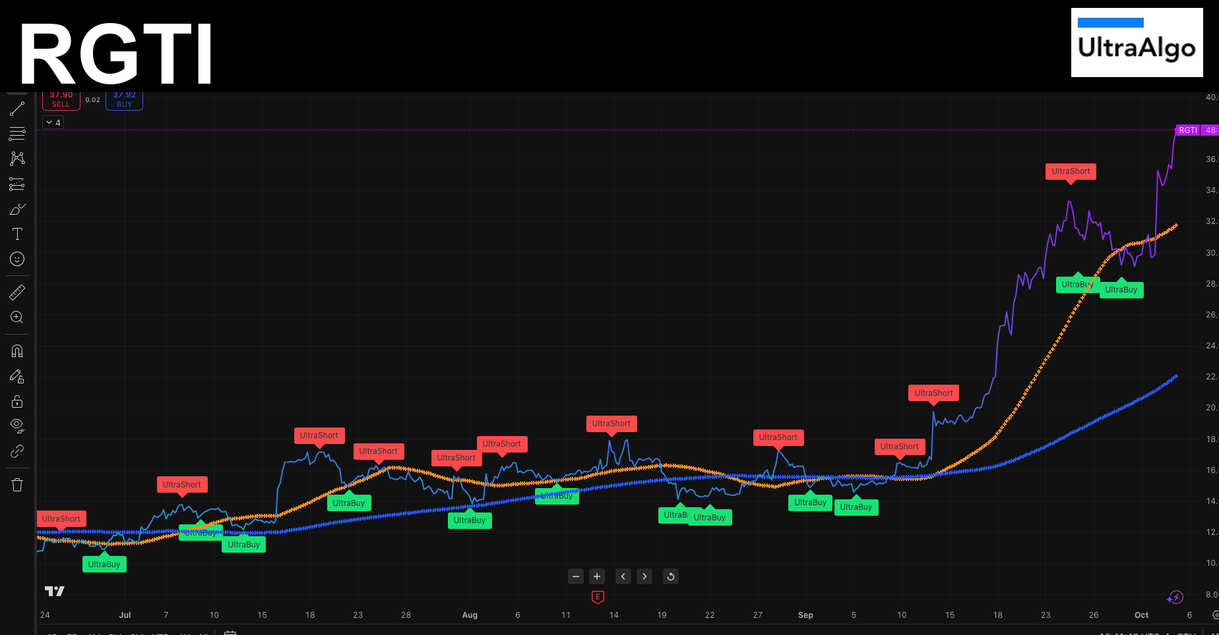The width and height of the screenshot is (1219, 635).
Task: Select the Trend Line drawing tool
Action: [17, 109]
